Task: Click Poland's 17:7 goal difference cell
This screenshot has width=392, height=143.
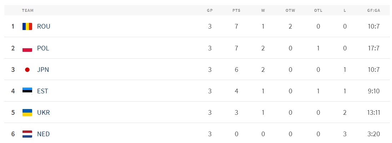Action: 373,48
